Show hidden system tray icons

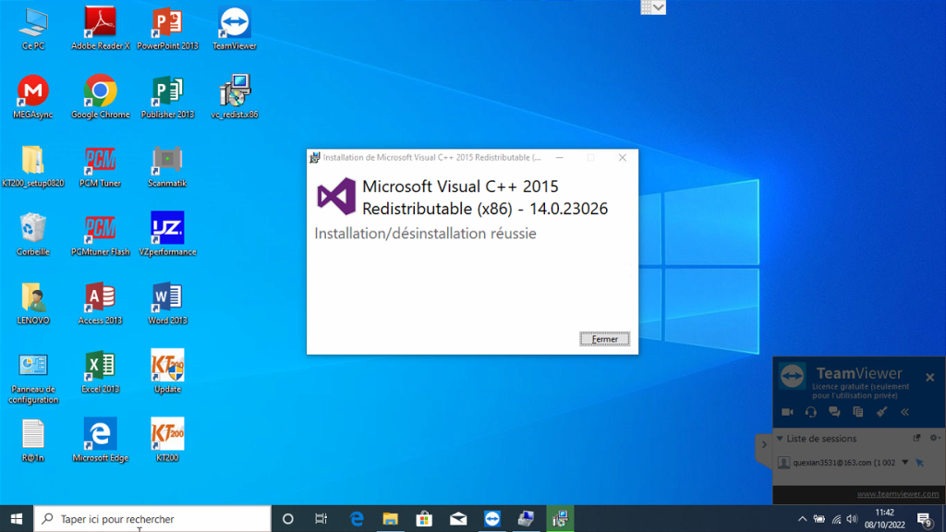coord(803,519)
